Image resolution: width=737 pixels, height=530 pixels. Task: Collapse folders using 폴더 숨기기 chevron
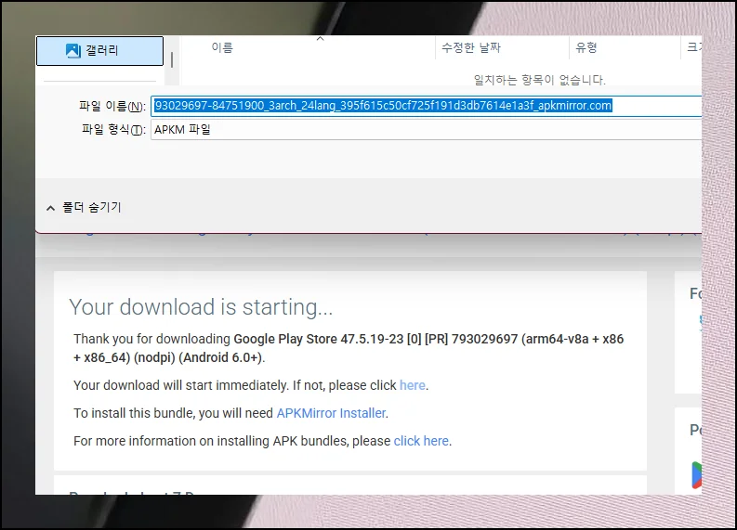[50, 207]
